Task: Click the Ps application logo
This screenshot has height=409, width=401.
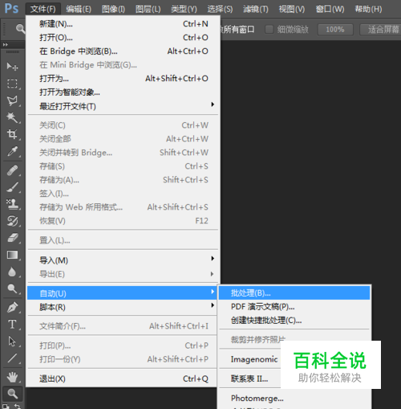Action: tap(11, 9)
